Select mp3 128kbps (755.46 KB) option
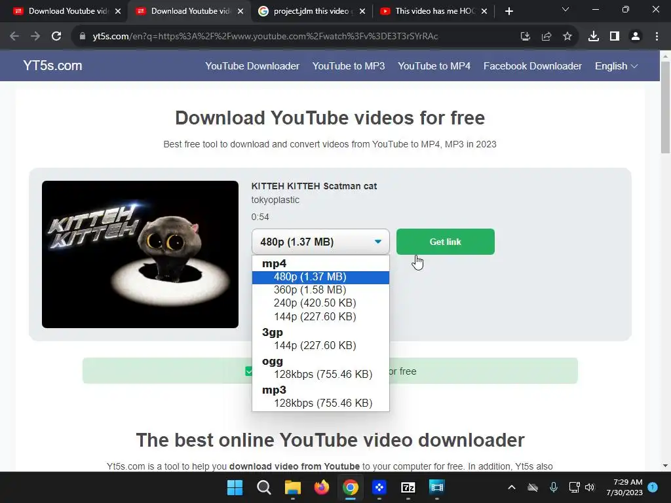Screen dimensions: 671x503 coord(320,403)
